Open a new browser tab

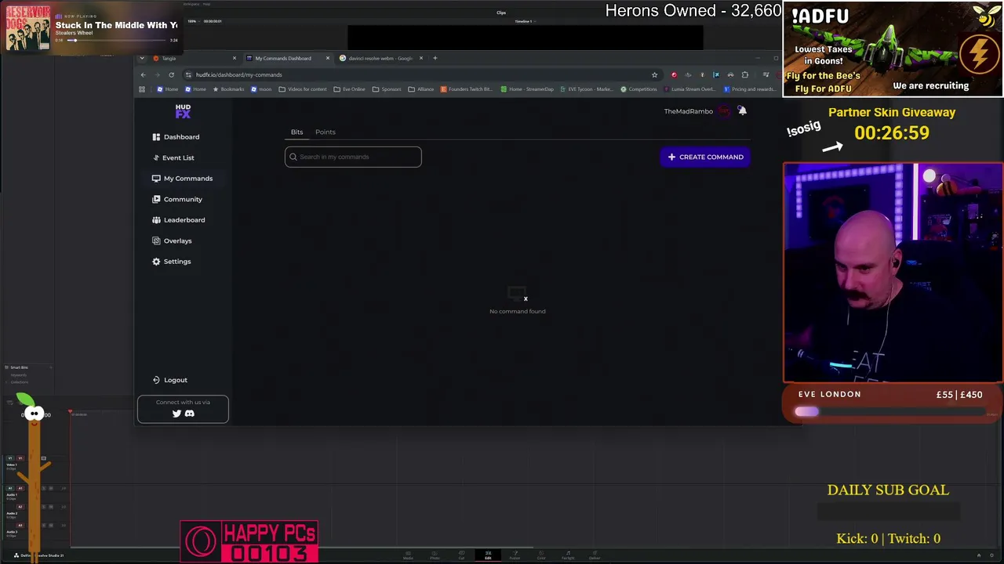[435, 58]
